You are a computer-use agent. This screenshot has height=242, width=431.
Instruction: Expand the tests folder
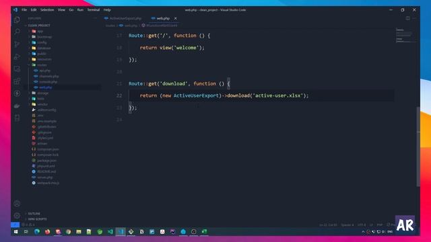pyautogui.click(x=40, y=99)
